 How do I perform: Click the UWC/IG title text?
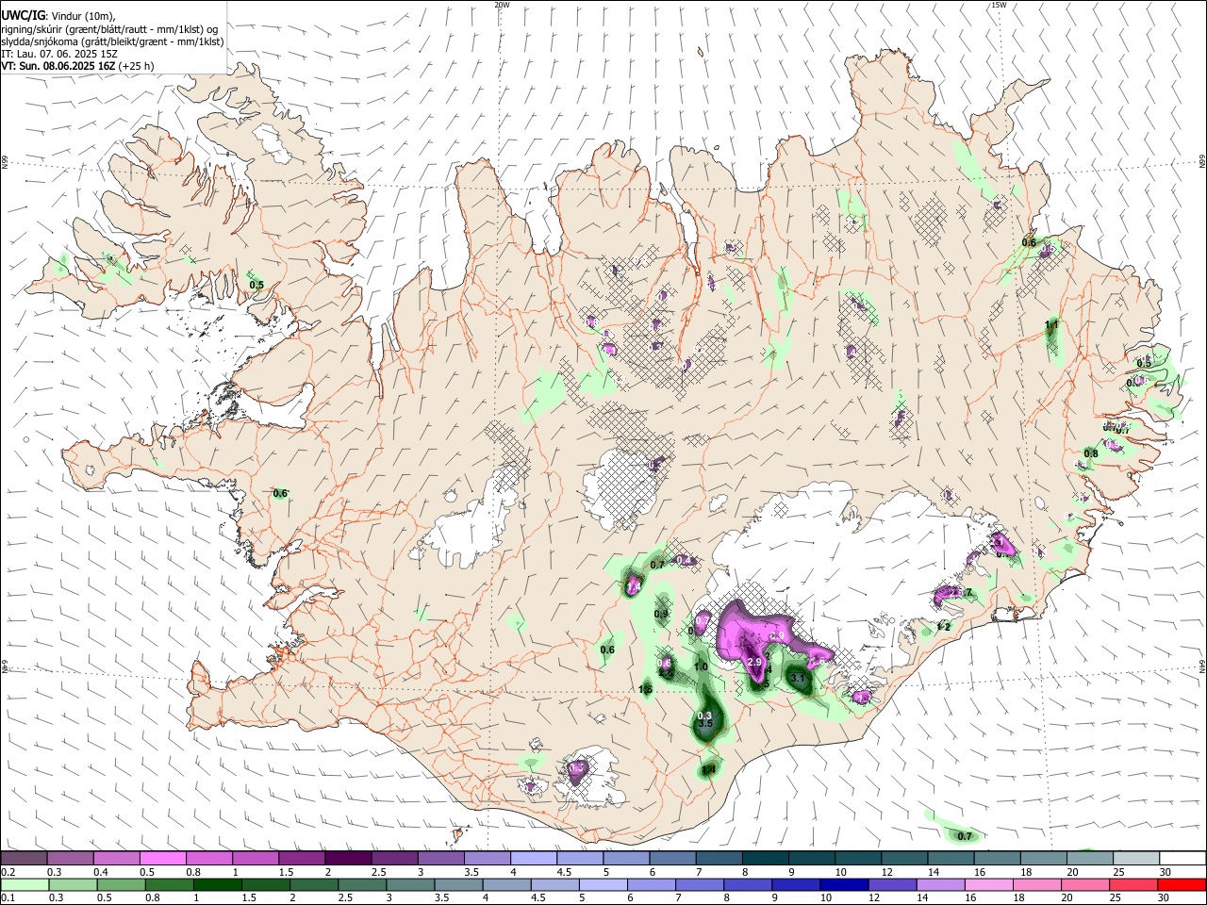[x=22, y=16]
